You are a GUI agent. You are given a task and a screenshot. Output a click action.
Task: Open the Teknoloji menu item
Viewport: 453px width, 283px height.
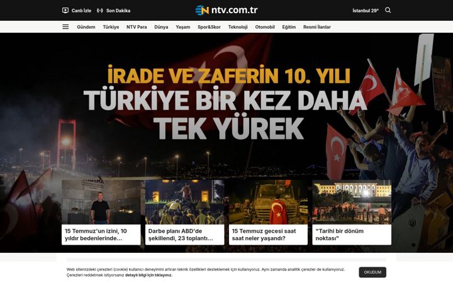[x=238, y=27]
